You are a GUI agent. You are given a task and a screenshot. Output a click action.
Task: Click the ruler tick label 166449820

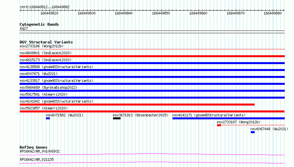[x=49, y=13]
